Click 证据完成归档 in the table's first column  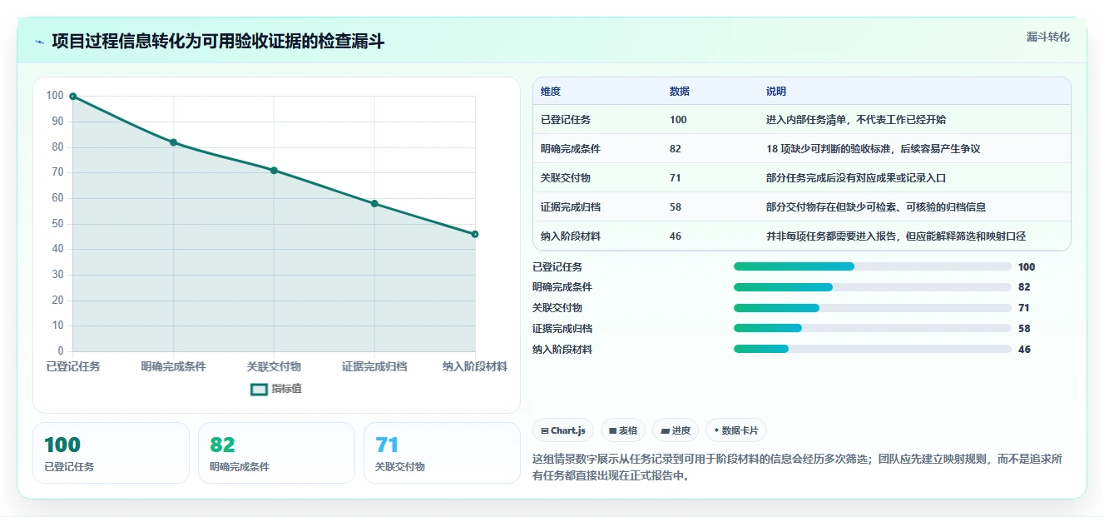tap(571, 207)
